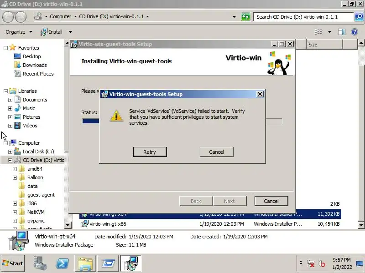The height and width of the screenshot is (273, 365).
Task: Open the change view options dropdown
Action: 329,32
